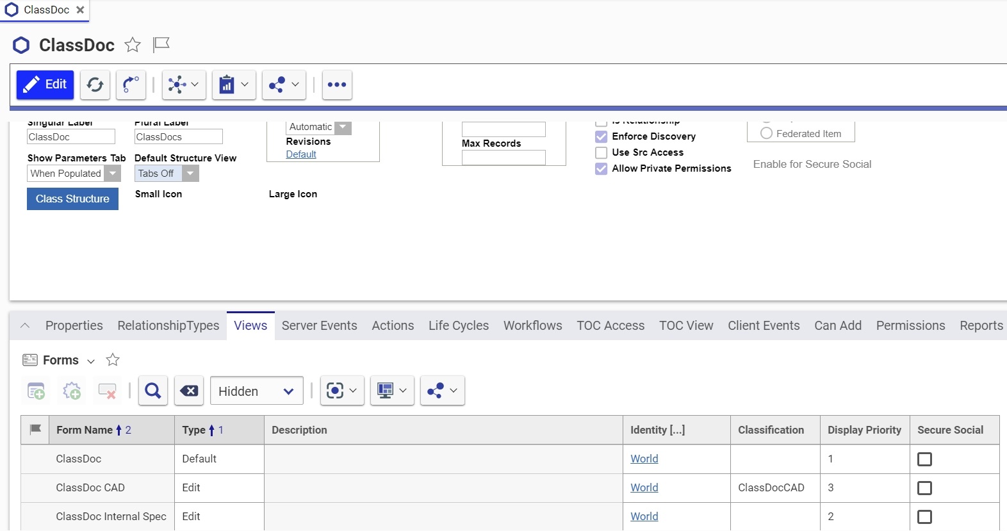This screenshot has width=1007, height=531.
Task: Run search with the magnifier icon
Action: (153, 391)
